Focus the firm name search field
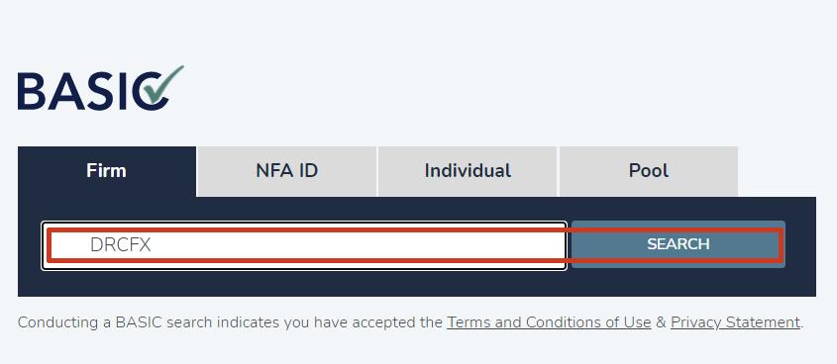The image size is (837, 364). pyautogui.click(x=304, y=245)
